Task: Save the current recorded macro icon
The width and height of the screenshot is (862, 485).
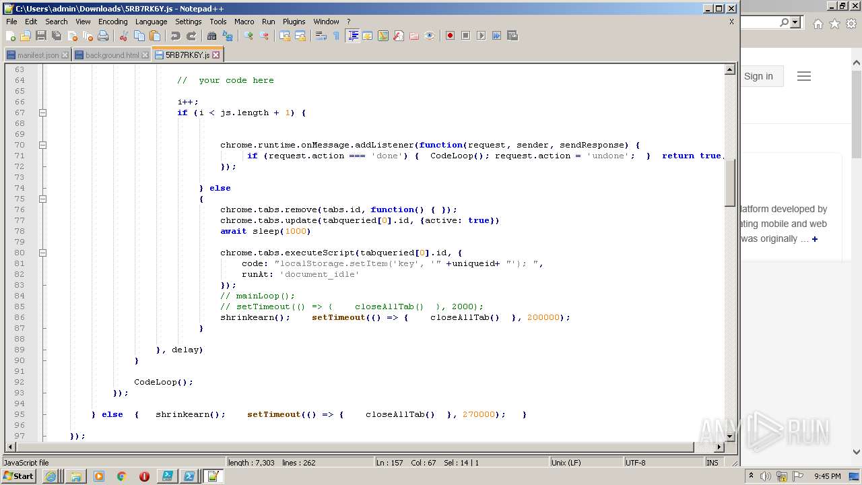Action: [x=512, y=36]
